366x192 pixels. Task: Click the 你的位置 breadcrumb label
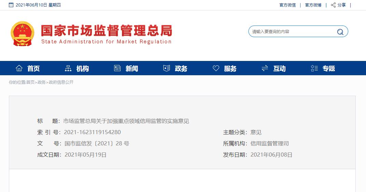coord(17,82)
